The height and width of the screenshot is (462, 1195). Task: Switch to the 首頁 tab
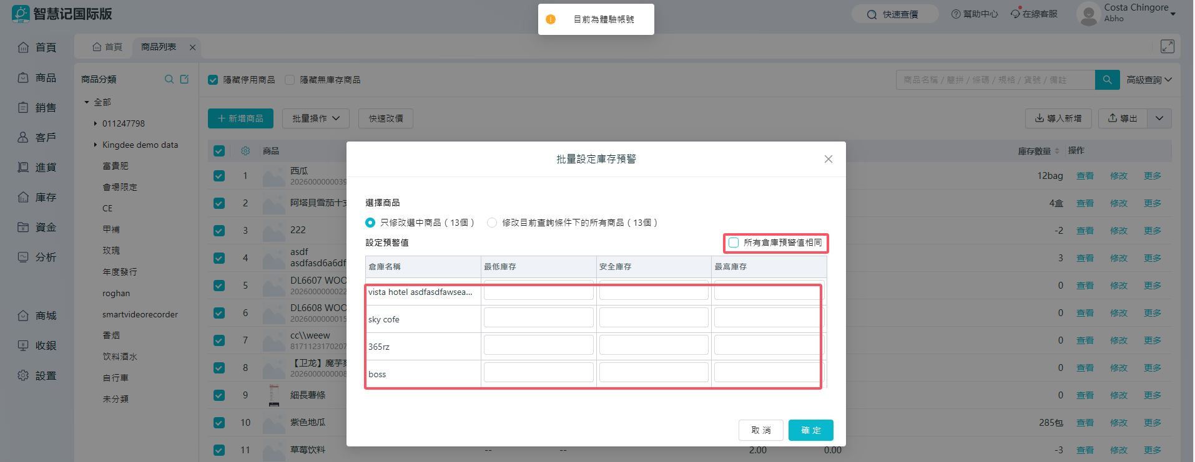[107, 47]
